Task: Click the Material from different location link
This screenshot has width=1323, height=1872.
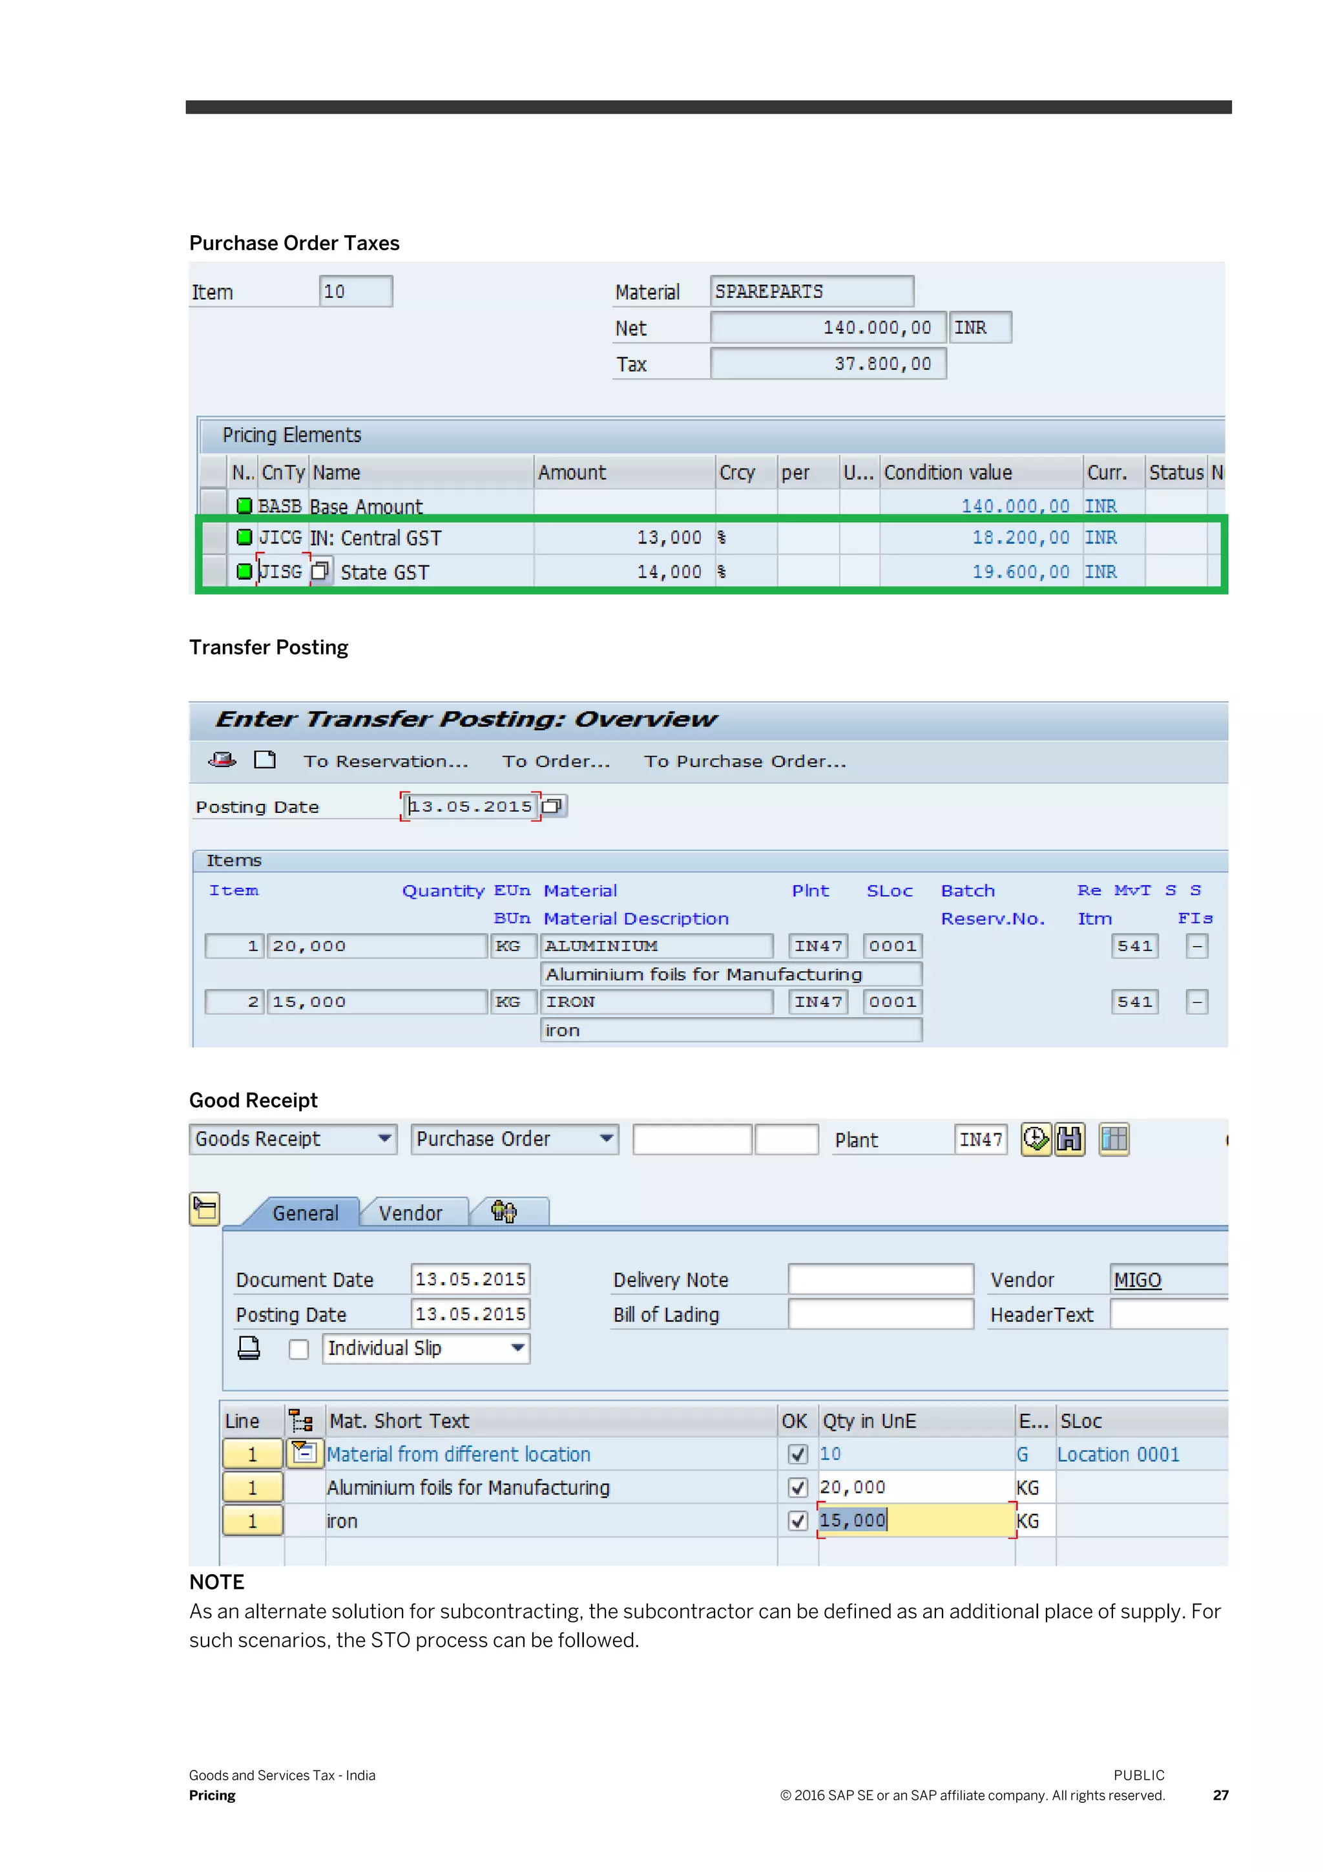Action: tap(458, 1454)
